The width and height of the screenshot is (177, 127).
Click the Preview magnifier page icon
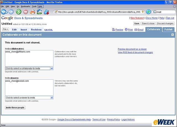pyautogui.click(x=113, y=29)
